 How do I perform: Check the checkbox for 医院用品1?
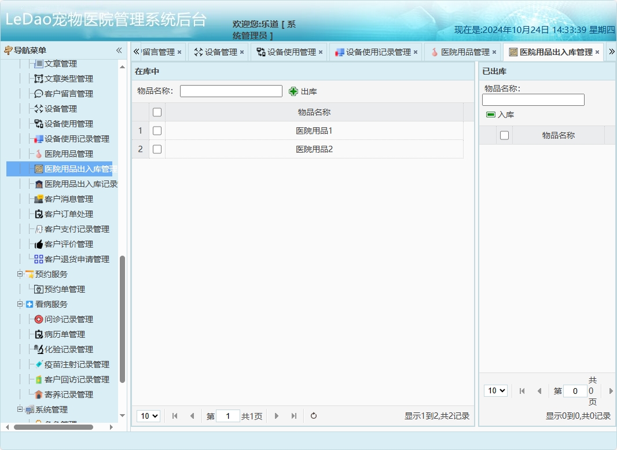[x=156, y=130]
